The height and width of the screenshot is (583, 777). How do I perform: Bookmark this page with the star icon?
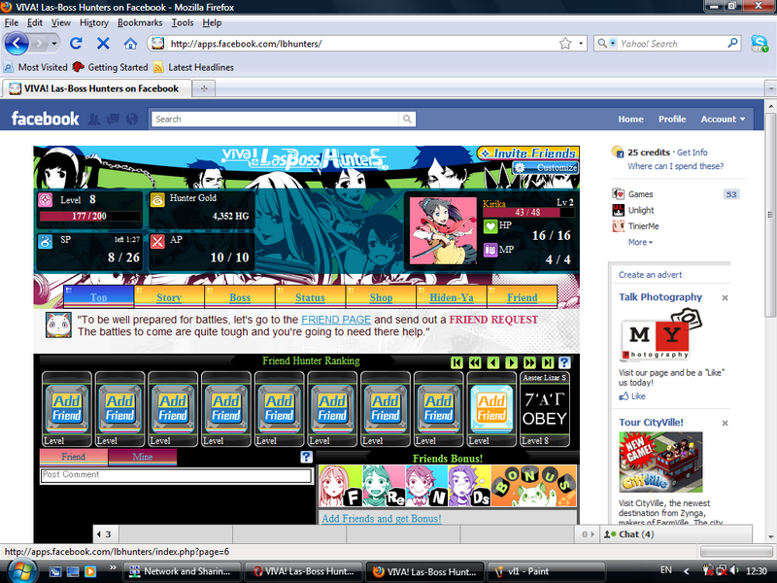coord(565,44)
